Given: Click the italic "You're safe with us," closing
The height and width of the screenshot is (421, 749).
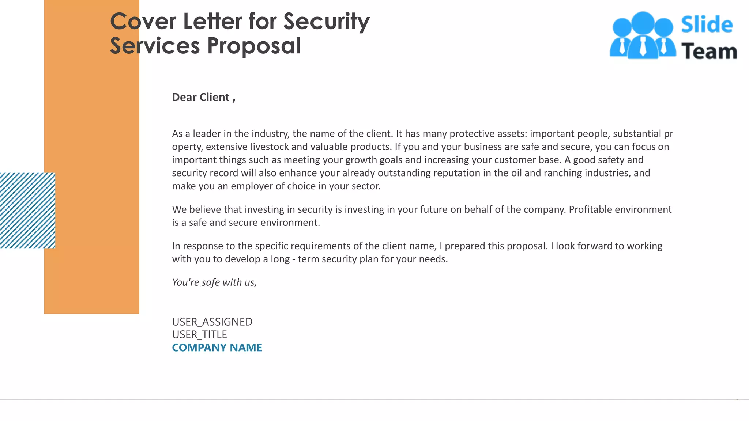Looking at the screenshot, I should point(214,282).
